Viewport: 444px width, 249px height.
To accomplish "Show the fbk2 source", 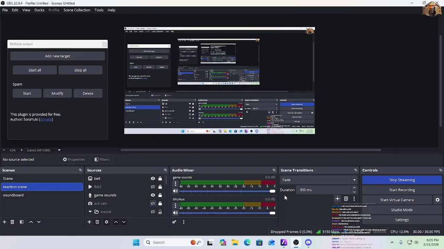I will pyautogui.click(x=153, y=187).
